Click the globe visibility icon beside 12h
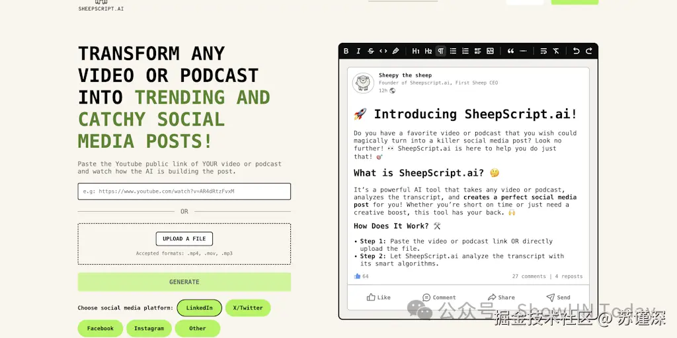This screenshot has height=338, width=677. click(393, 90)
